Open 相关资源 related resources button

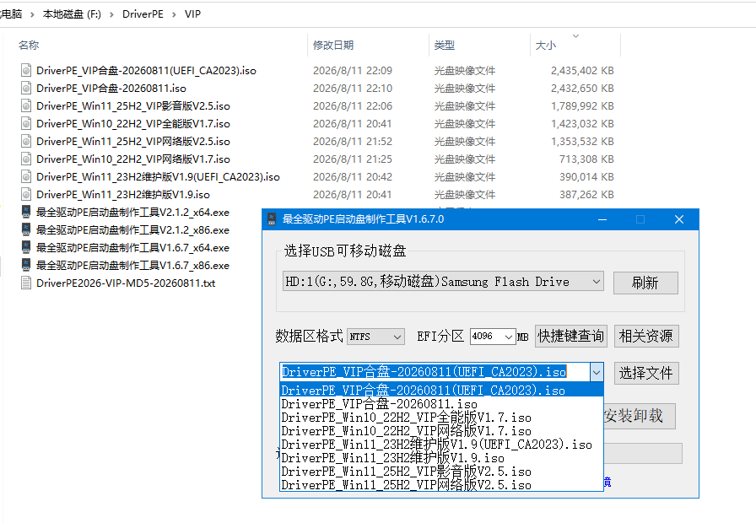point(646,336)
